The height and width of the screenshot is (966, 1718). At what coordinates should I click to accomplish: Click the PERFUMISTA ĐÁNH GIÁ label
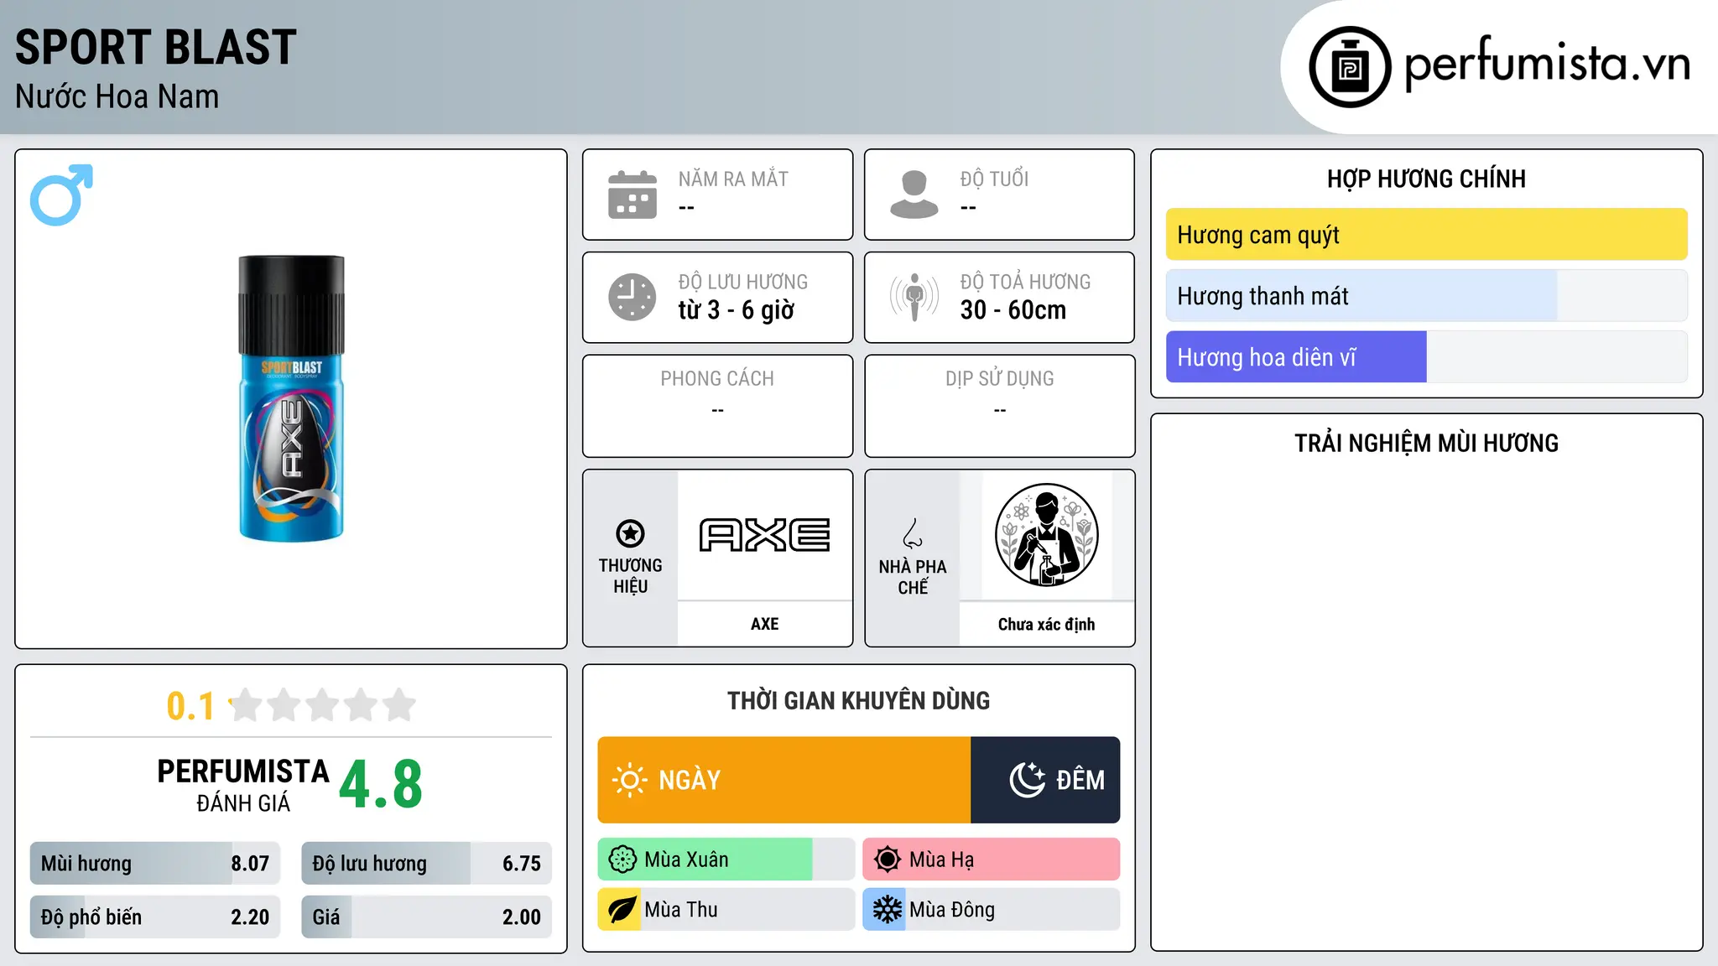243,784
